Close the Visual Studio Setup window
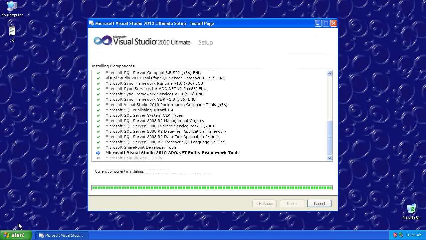This screenshot has height=240, width=426. click(333, 23)
